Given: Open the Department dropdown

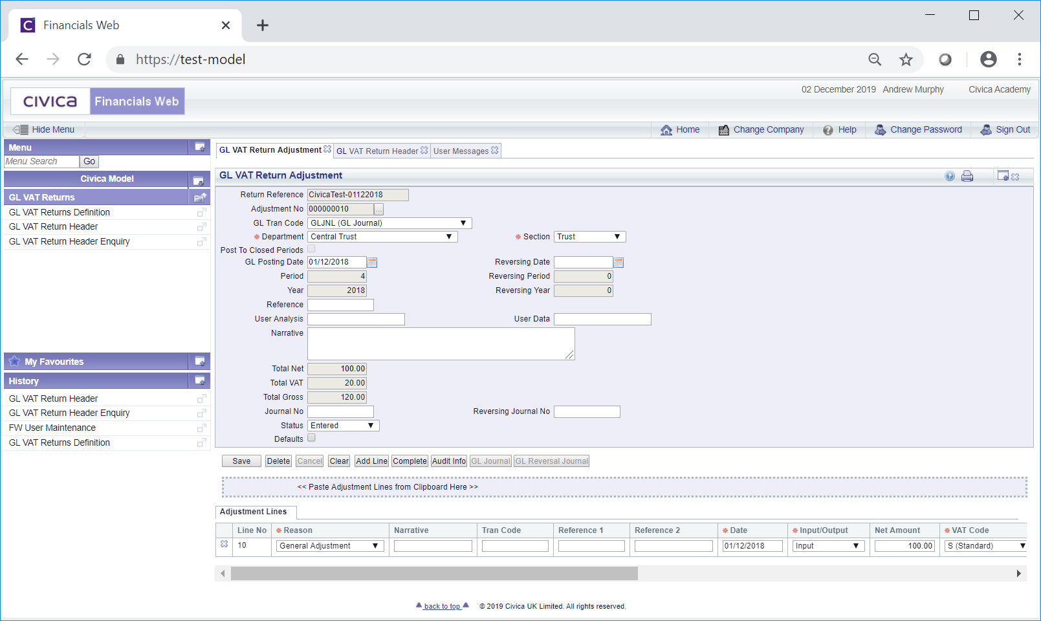Looking at the screenshot, I should [382, 237].
